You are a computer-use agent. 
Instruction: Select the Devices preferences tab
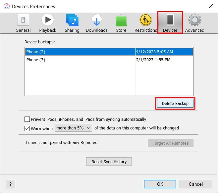coord(170,23)
